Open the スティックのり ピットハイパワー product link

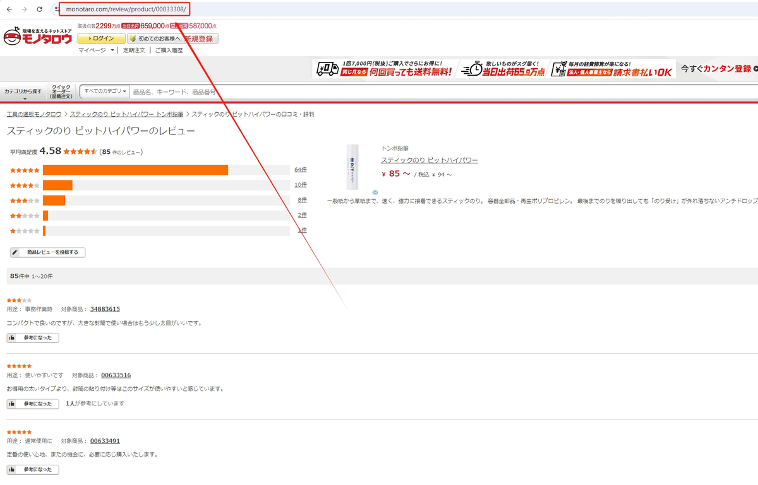pyautogui.click(x=429, y=160)
